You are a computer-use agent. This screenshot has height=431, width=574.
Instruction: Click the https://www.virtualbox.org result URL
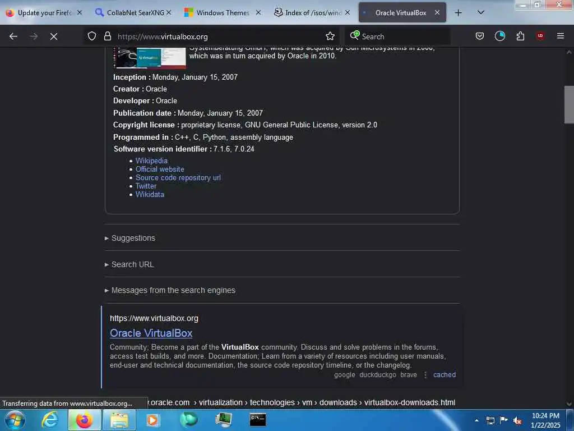(x=154, y=318)
